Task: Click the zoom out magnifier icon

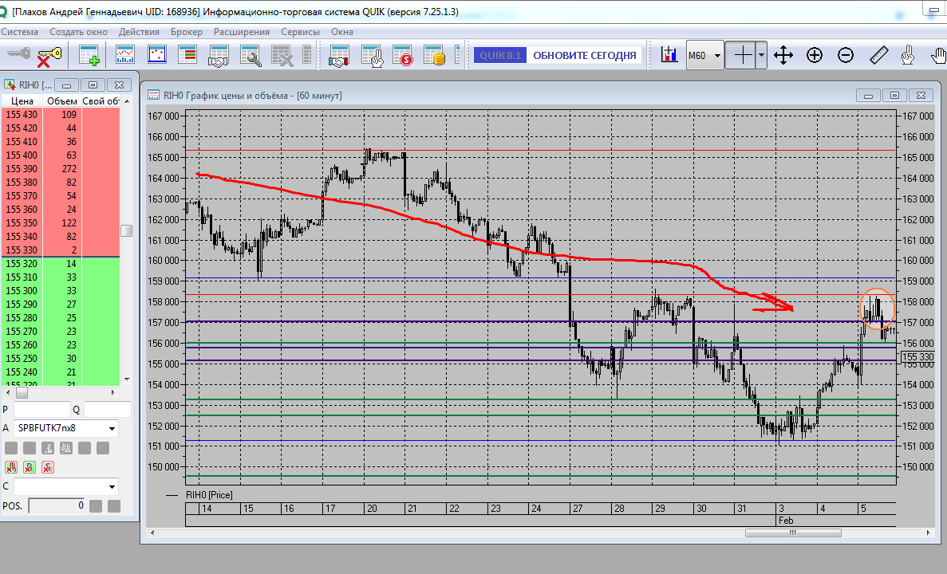Action: point(846,55)
